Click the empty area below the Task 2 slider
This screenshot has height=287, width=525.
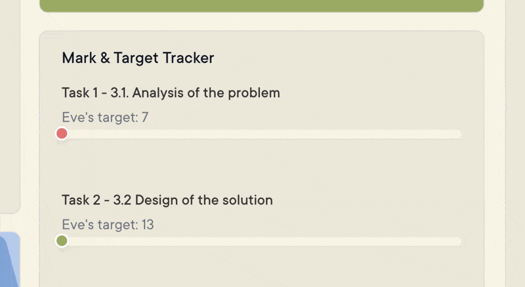261,267
